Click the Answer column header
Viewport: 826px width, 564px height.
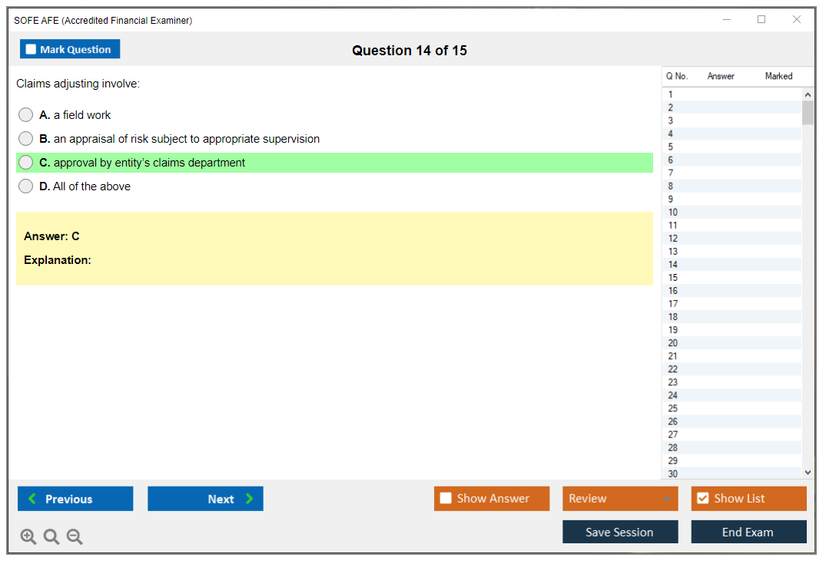pyautogui.click(x=721, y=76)
